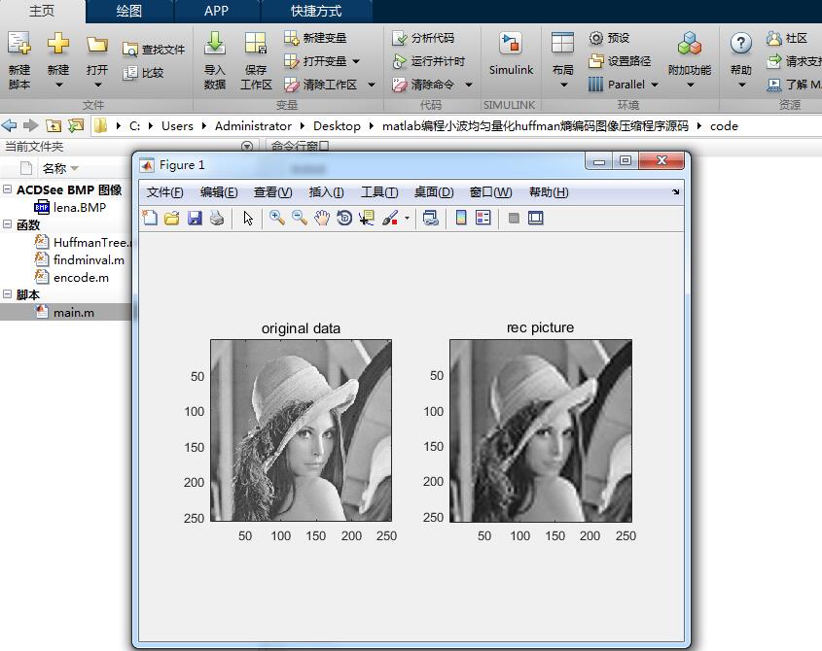Sort by the 名称 (Name) column header
The height and width of the screenshot is (651, 822).
click(x=54, y=169)
